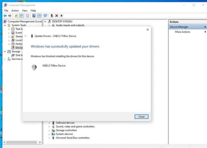
Task: Select Task Scheduler in the console tree
Action: (x=19, y=29)
